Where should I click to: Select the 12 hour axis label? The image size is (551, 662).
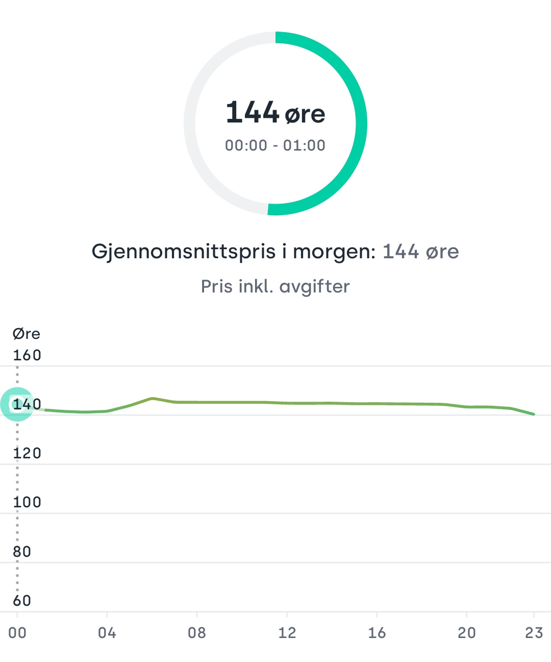pos(287,633)
